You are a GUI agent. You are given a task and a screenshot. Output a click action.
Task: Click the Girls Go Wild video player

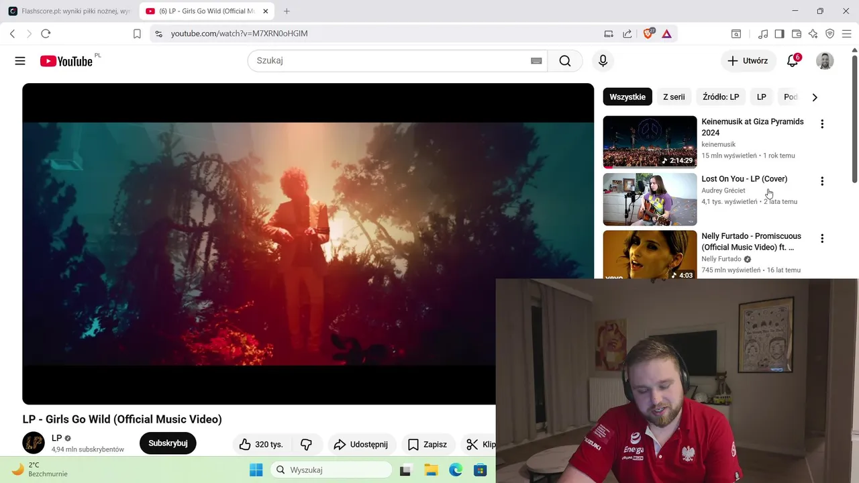(x=308, y=244)
